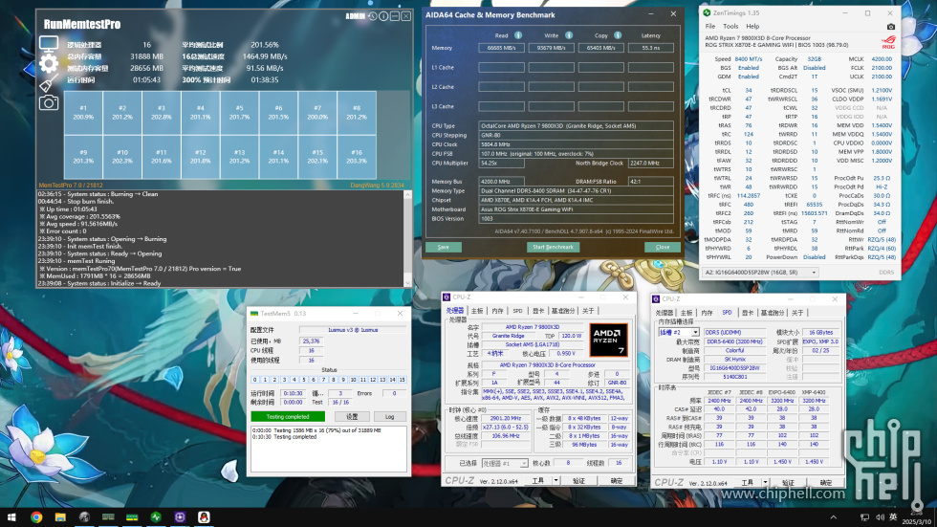Image resolution: width=937 pixels, height=527 pixels.
Task: Click the network icon in system tray
Action: (864, 516)
